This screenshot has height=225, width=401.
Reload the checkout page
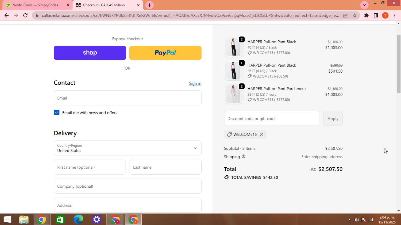pyautogui.click(x=25, y=15)
